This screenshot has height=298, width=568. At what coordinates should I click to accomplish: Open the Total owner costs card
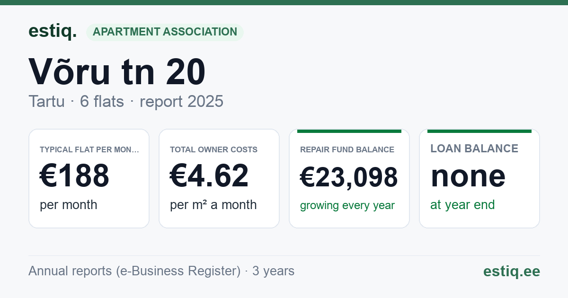pos(219,178)
